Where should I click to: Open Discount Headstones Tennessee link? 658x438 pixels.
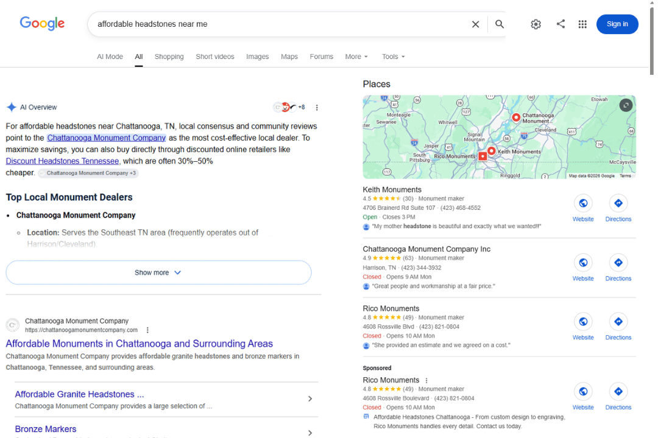(x=62, y=161)
